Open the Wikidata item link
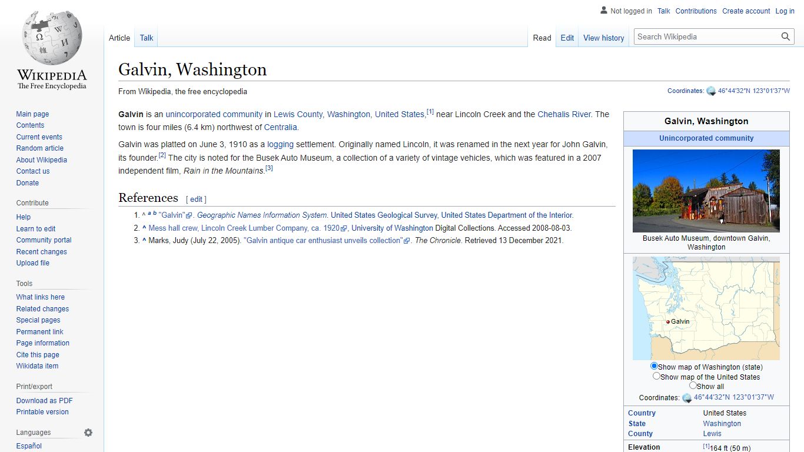Screen dimensions: 804x452 (x=37, y=366)
